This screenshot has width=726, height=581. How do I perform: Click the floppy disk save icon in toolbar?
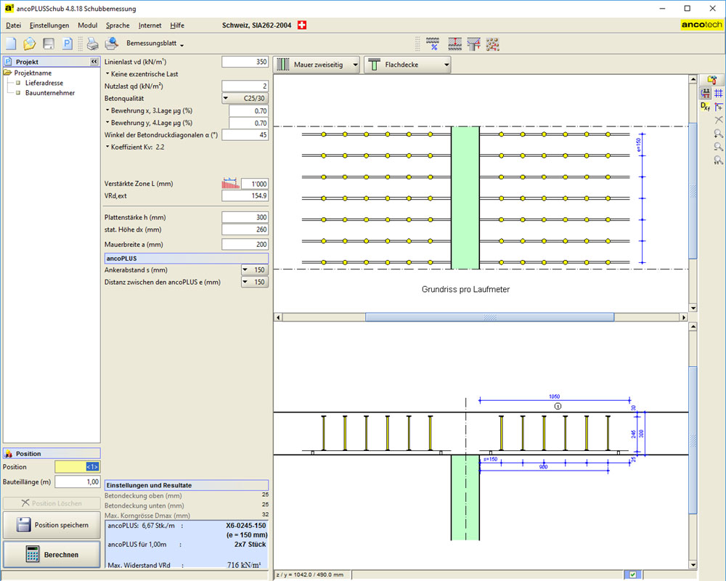point(49,44)
